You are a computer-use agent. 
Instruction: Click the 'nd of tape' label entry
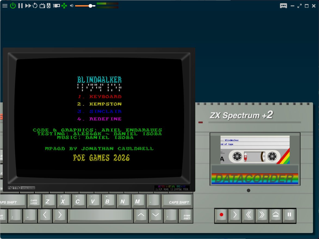(x=227, y=144)
